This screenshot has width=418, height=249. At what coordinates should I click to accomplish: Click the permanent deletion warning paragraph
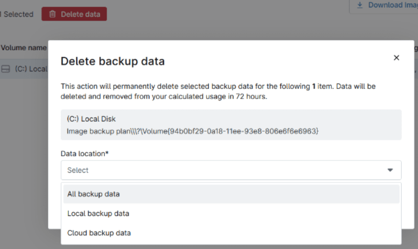(x=218, y=91)
